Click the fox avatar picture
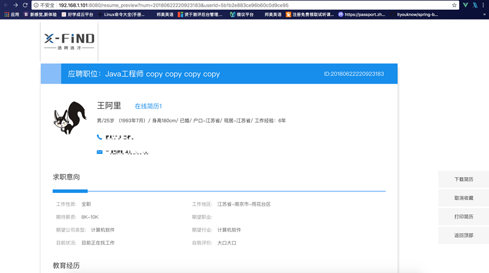 pyautogui.click(x=69, y=118)
